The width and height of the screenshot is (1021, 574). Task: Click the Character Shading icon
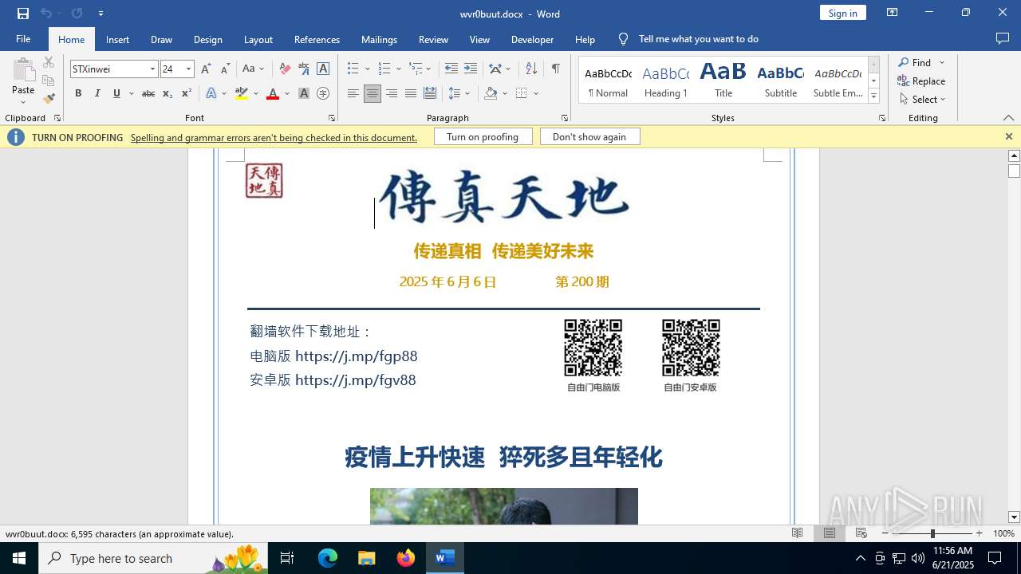click(304, 93)
